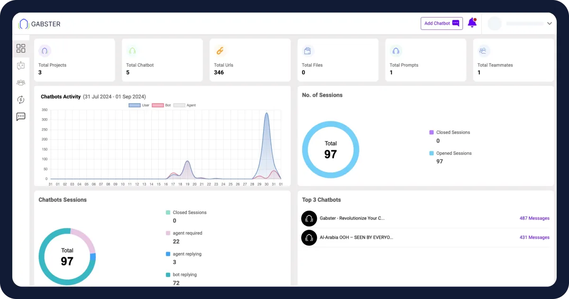Open the billing dollar-cycle icon in sidebar

pos(21,100)
